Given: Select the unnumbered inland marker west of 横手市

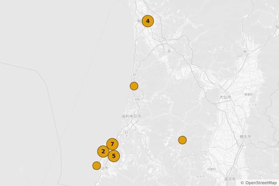Looking at the screenshot, I should click(182, 140).
